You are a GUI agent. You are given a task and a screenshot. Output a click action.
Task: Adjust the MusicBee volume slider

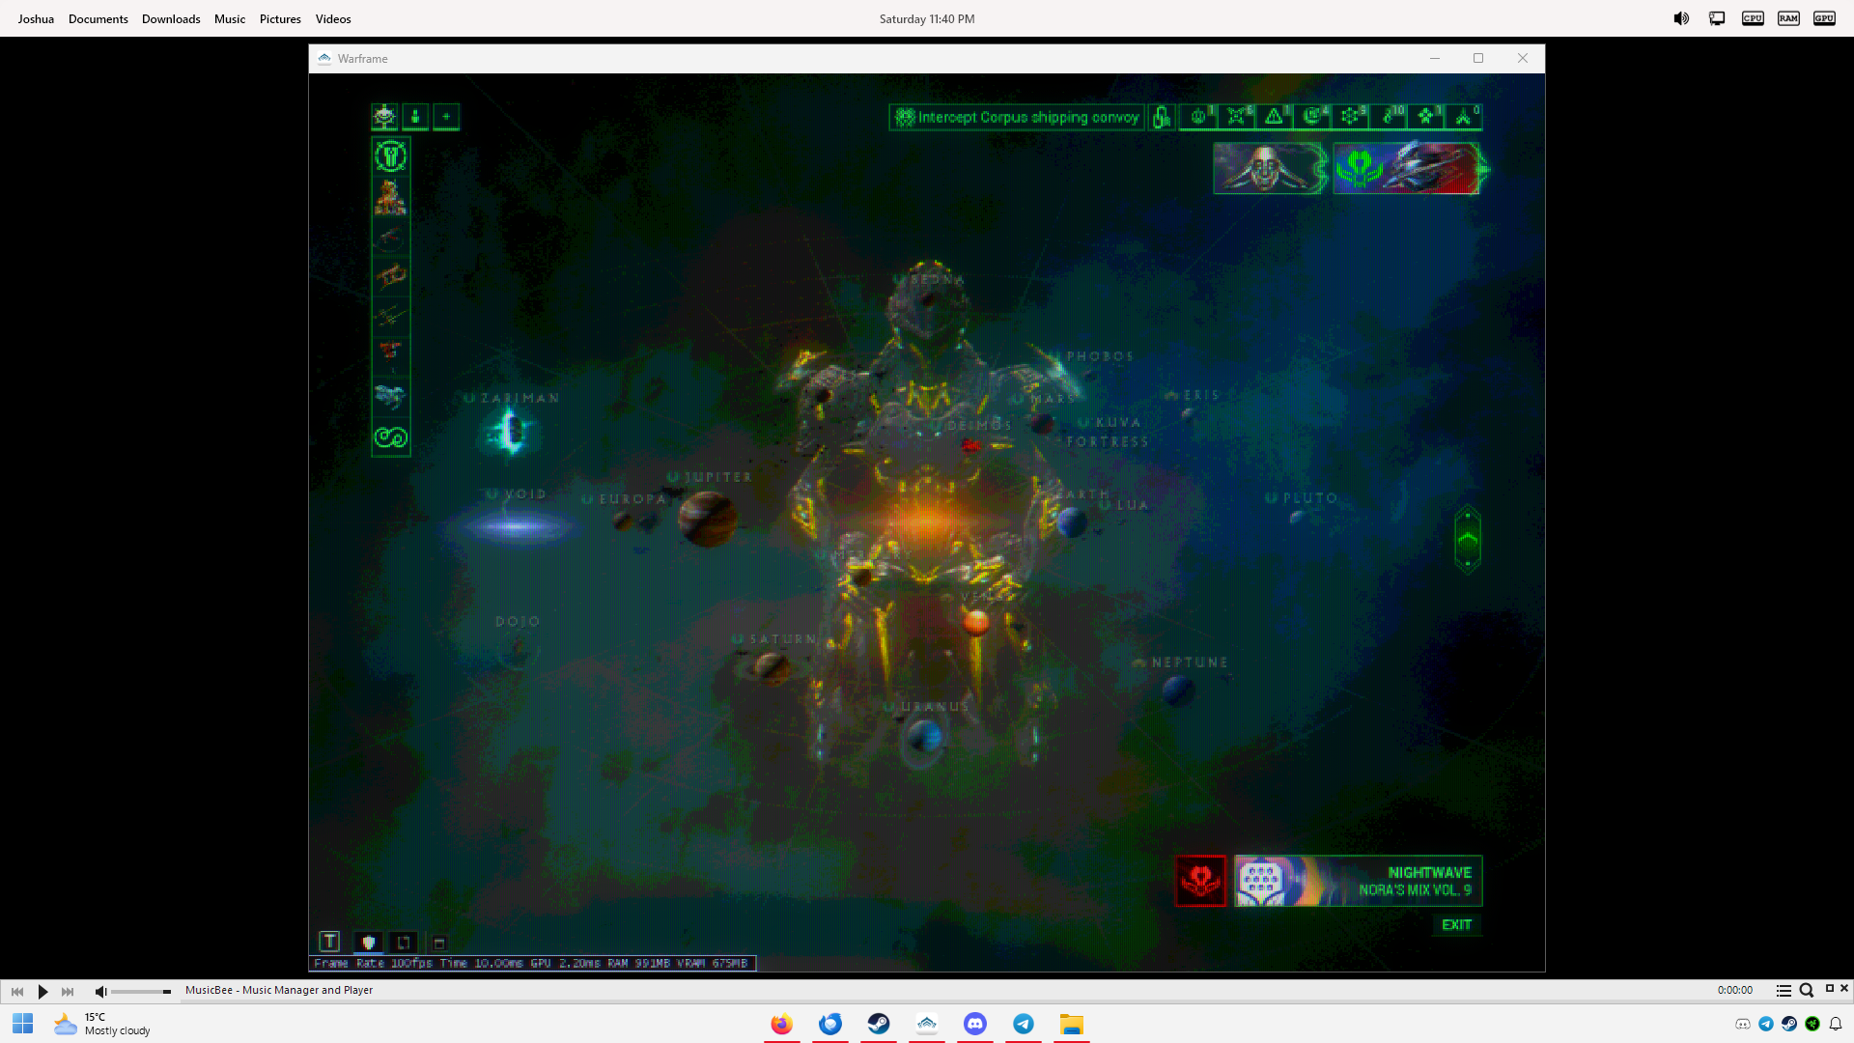[x=141, y=992]
